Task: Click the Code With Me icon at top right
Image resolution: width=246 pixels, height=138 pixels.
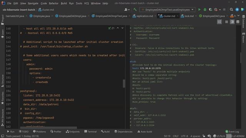Action: (x=243, y=10)
